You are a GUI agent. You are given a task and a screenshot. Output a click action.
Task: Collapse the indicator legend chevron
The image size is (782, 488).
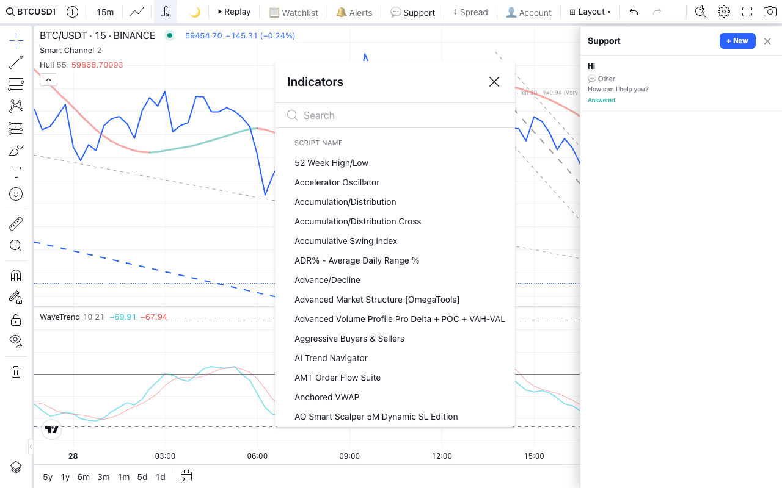pos(48,79)
